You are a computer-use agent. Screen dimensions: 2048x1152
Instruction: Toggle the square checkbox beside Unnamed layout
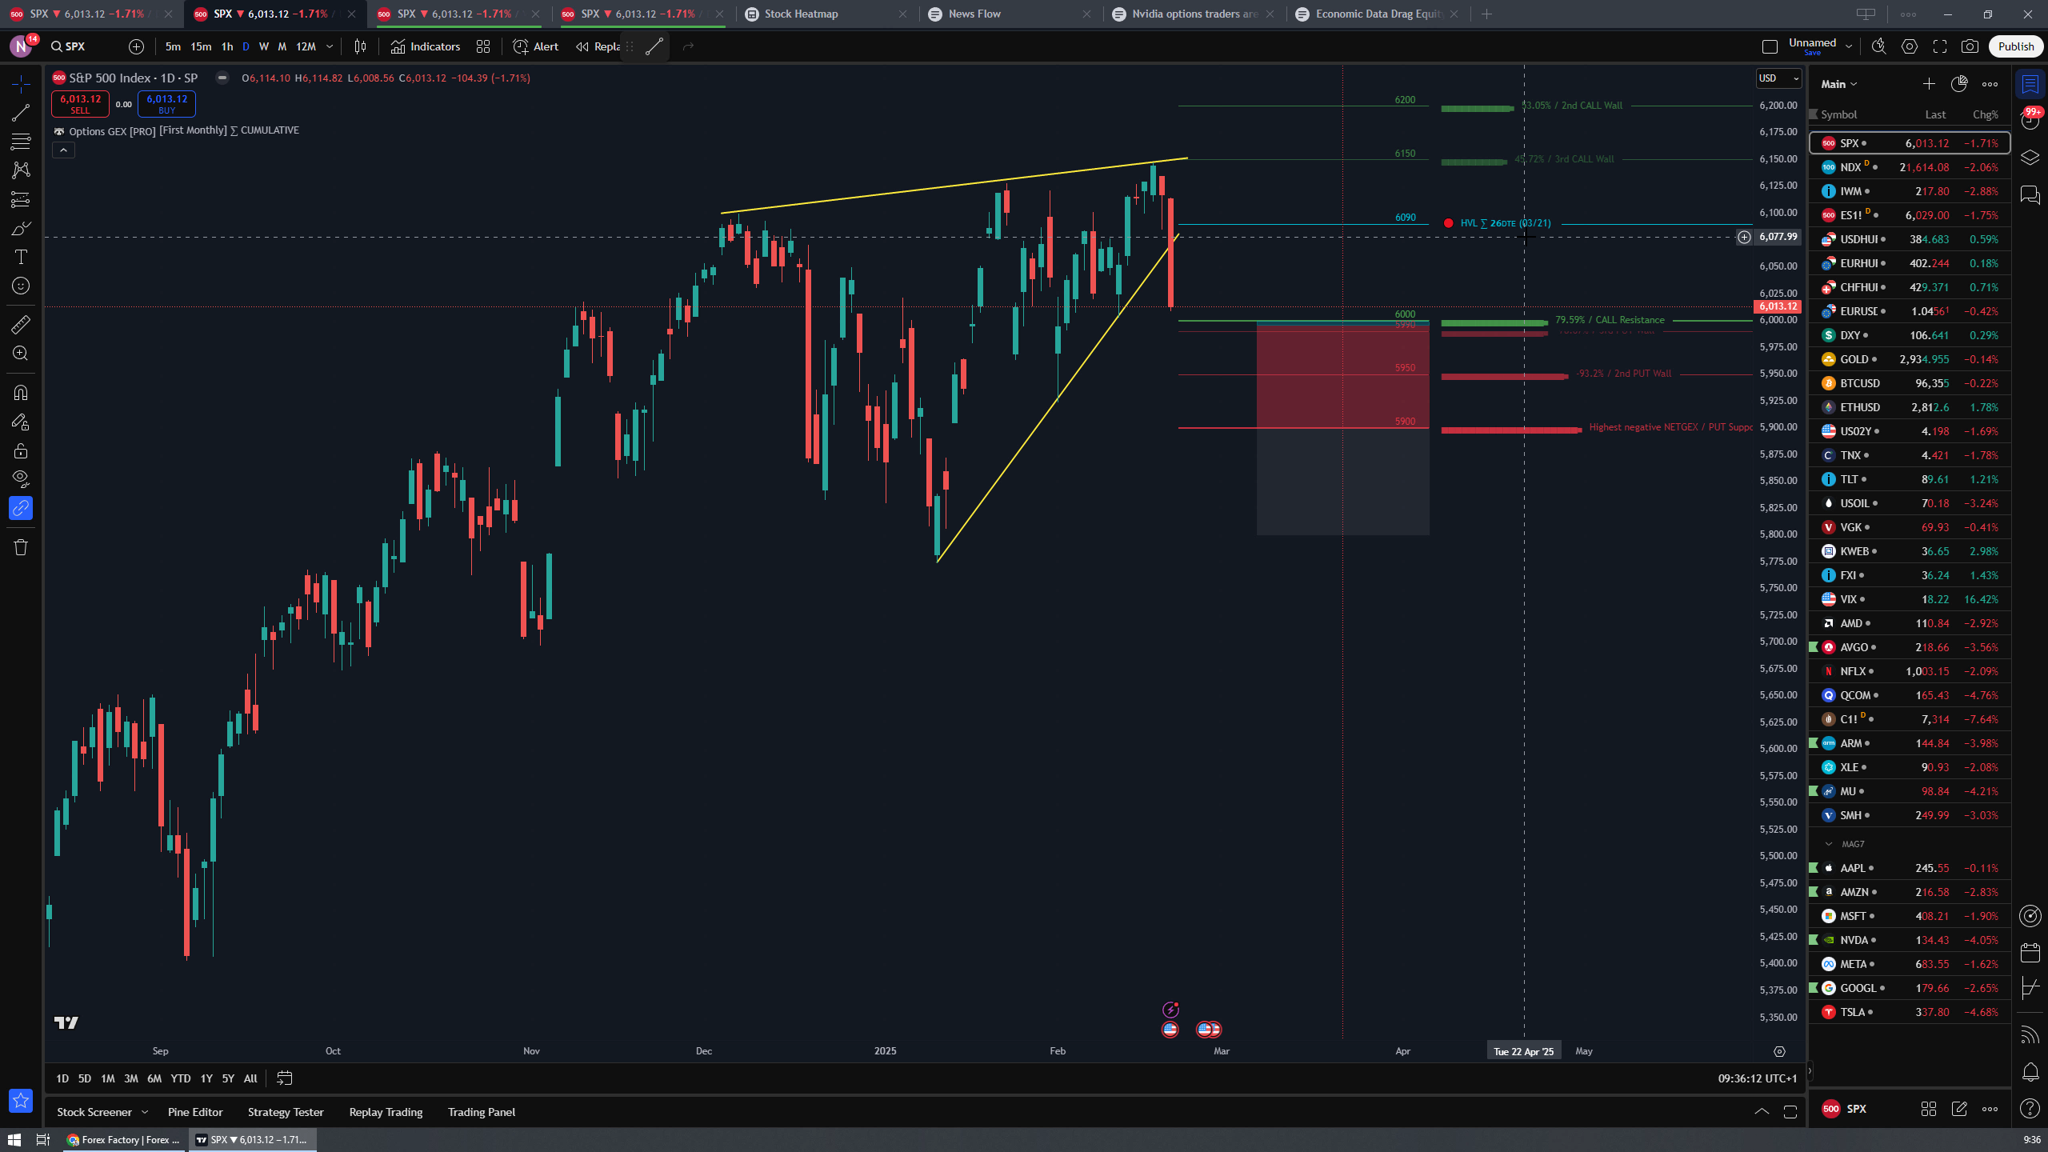point(1770,46)
